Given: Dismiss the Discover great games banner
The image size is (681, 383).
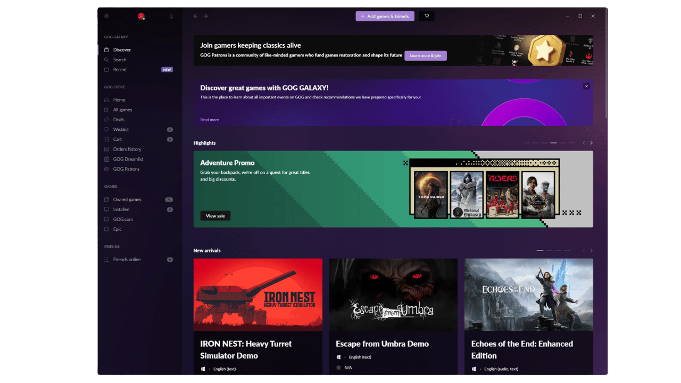Looking at the screenshot, I should coord(586,86).
